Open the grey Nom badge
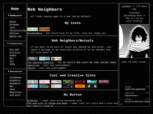This screenshot has height=114, width=153. 33,59
